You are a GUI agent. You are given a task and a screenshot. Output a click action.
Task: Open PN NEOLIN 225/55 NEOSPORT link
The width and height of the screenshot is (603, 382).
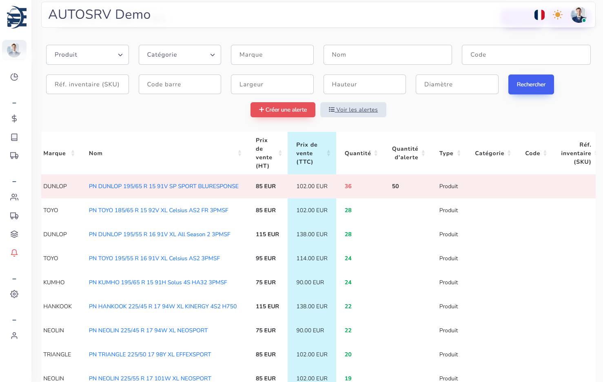pos(150,378)
